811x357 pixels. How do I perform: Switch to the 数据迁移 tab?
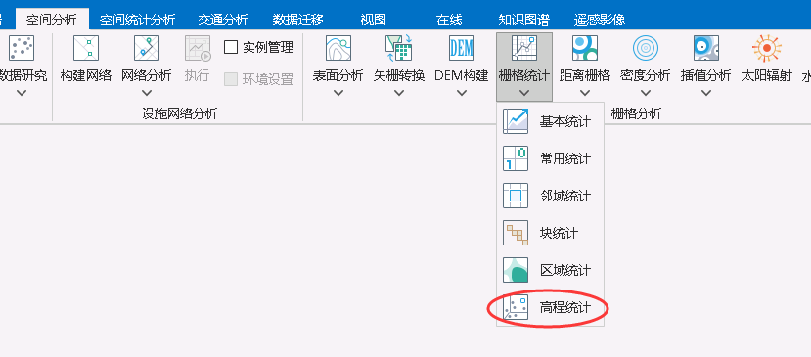point(298,20)
